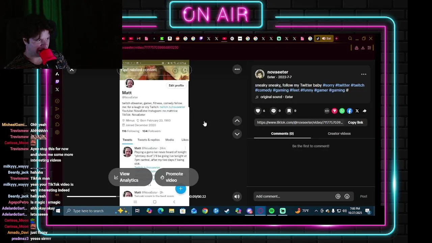Open sidebar history clock icon
The width and height of the screenshot is (432, 243).
click(57, 117)
